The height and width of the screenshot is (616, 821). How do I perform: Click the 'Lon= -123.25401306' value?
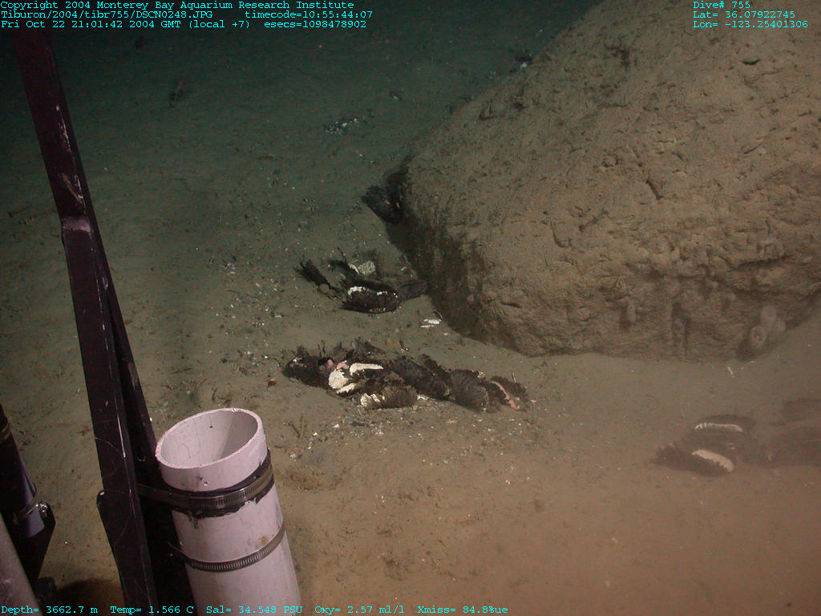click(750, 24)
